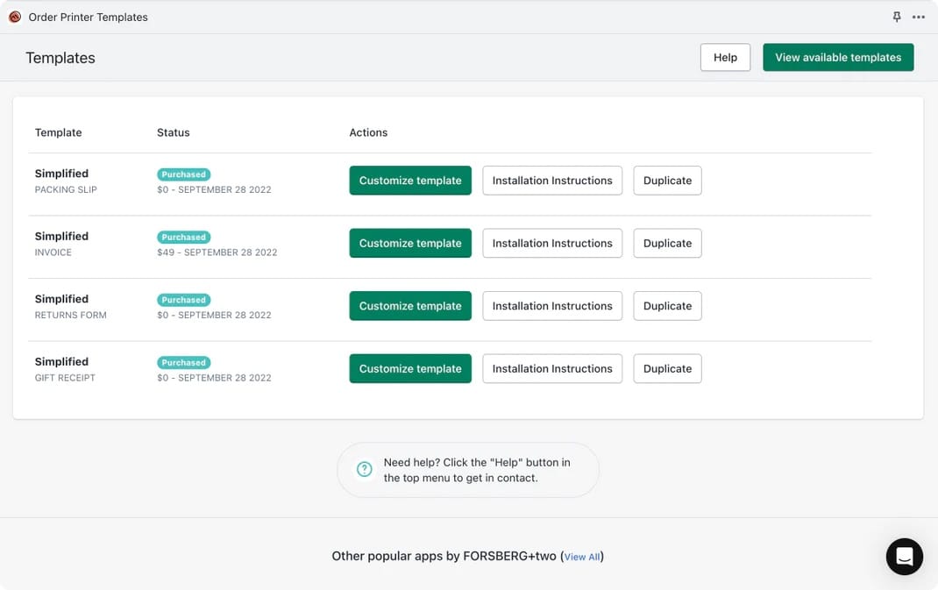Click the $49 - SEPTEMBER 28 2022 text
Screen dimensions: 938x590
pos(217,252)
